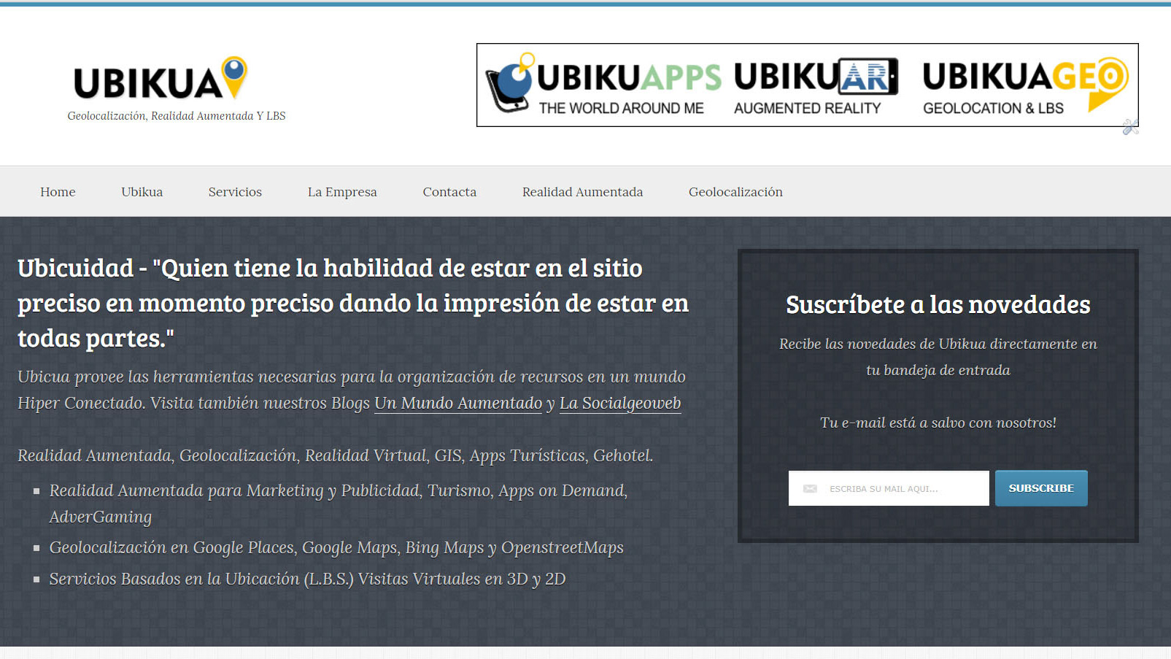1171x659 pixels.
Task: Open the Realidad Aumentada menu item
Action: click(582, 192)
